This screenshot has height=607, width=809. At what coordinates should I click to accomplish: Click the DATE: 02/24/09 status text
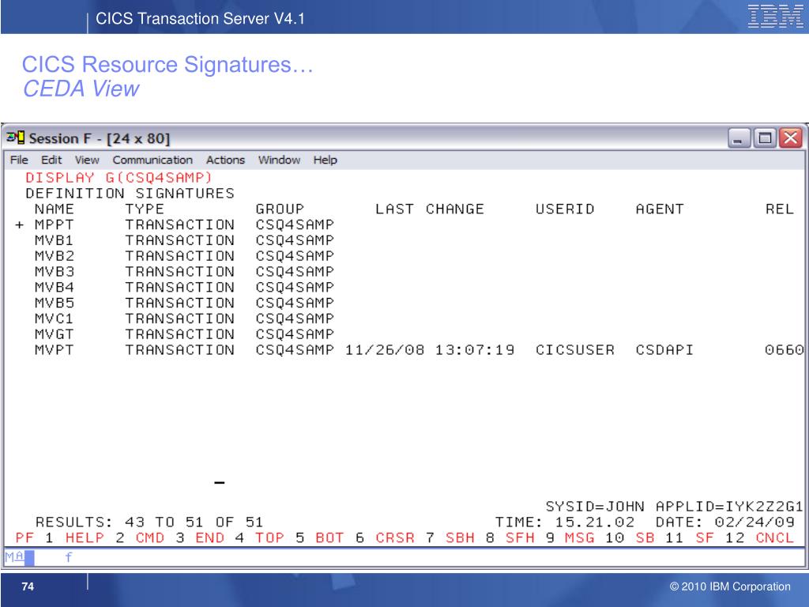(725, 522)
